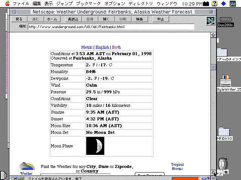Open the Apple menu
241x180 pixels.
point(7,3)
